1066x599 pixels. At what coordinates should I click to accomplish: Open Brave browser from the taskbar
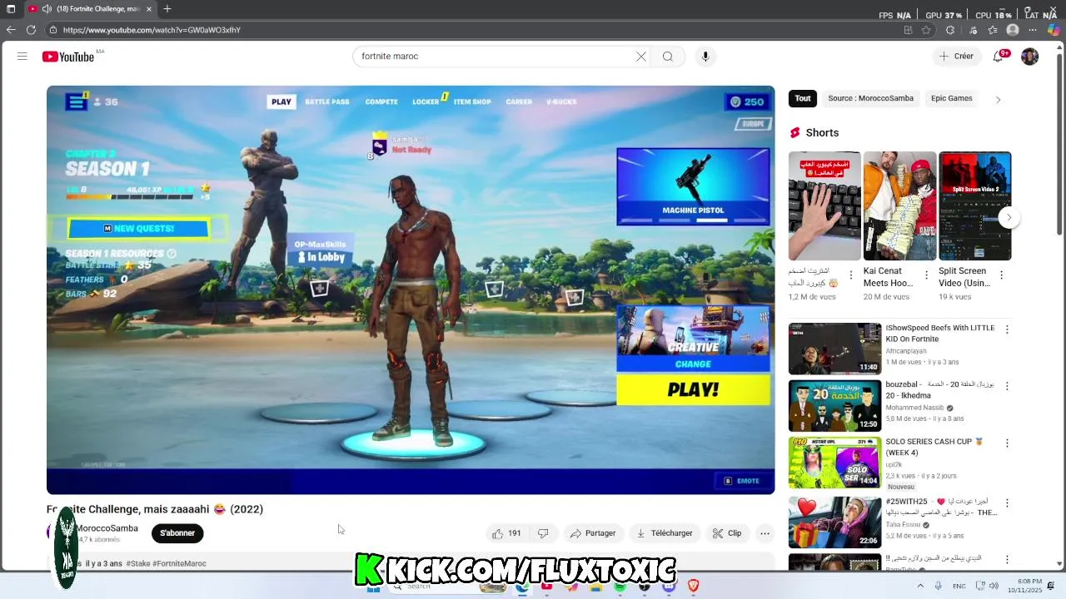point(693,586)
